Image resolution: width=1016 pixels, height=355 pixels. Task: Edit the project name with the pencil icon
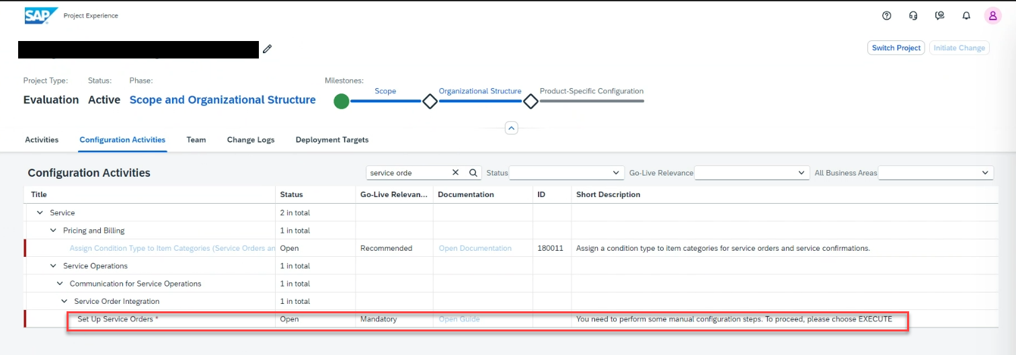tap(267, 49)
